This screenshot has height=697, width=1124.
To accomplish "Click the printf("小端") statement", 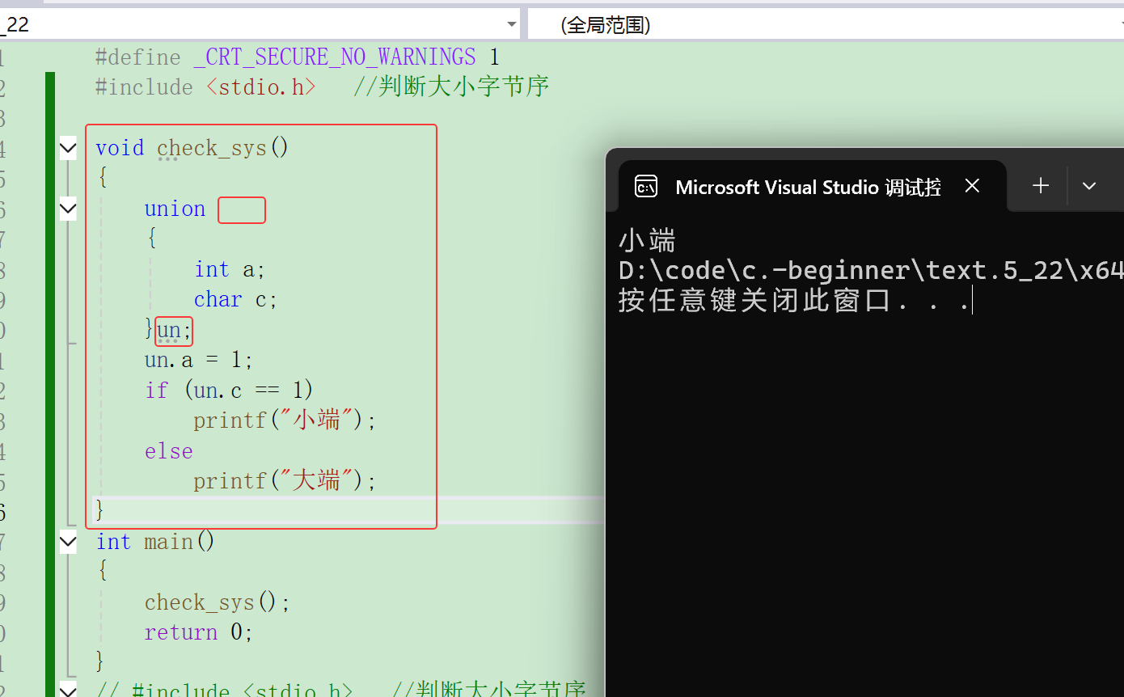I will tap(285, 420).
